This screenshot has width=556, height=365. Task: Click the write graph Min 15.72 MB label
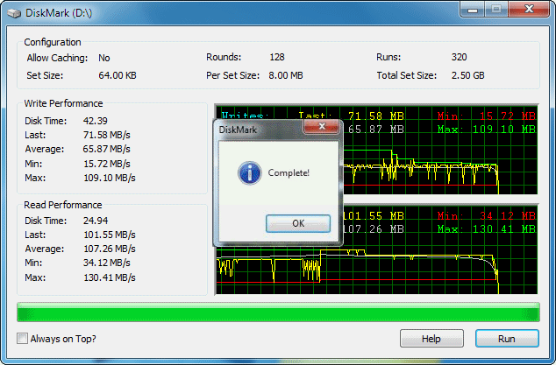[486, 116]
